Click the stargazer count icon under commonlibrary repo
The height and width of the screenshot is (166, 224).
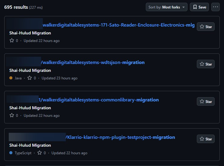point(12,115)
